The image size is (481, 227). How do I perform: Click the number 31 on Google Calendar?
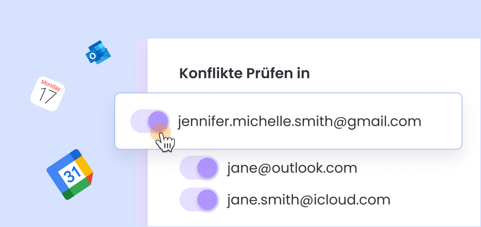(x=69, y=174)
